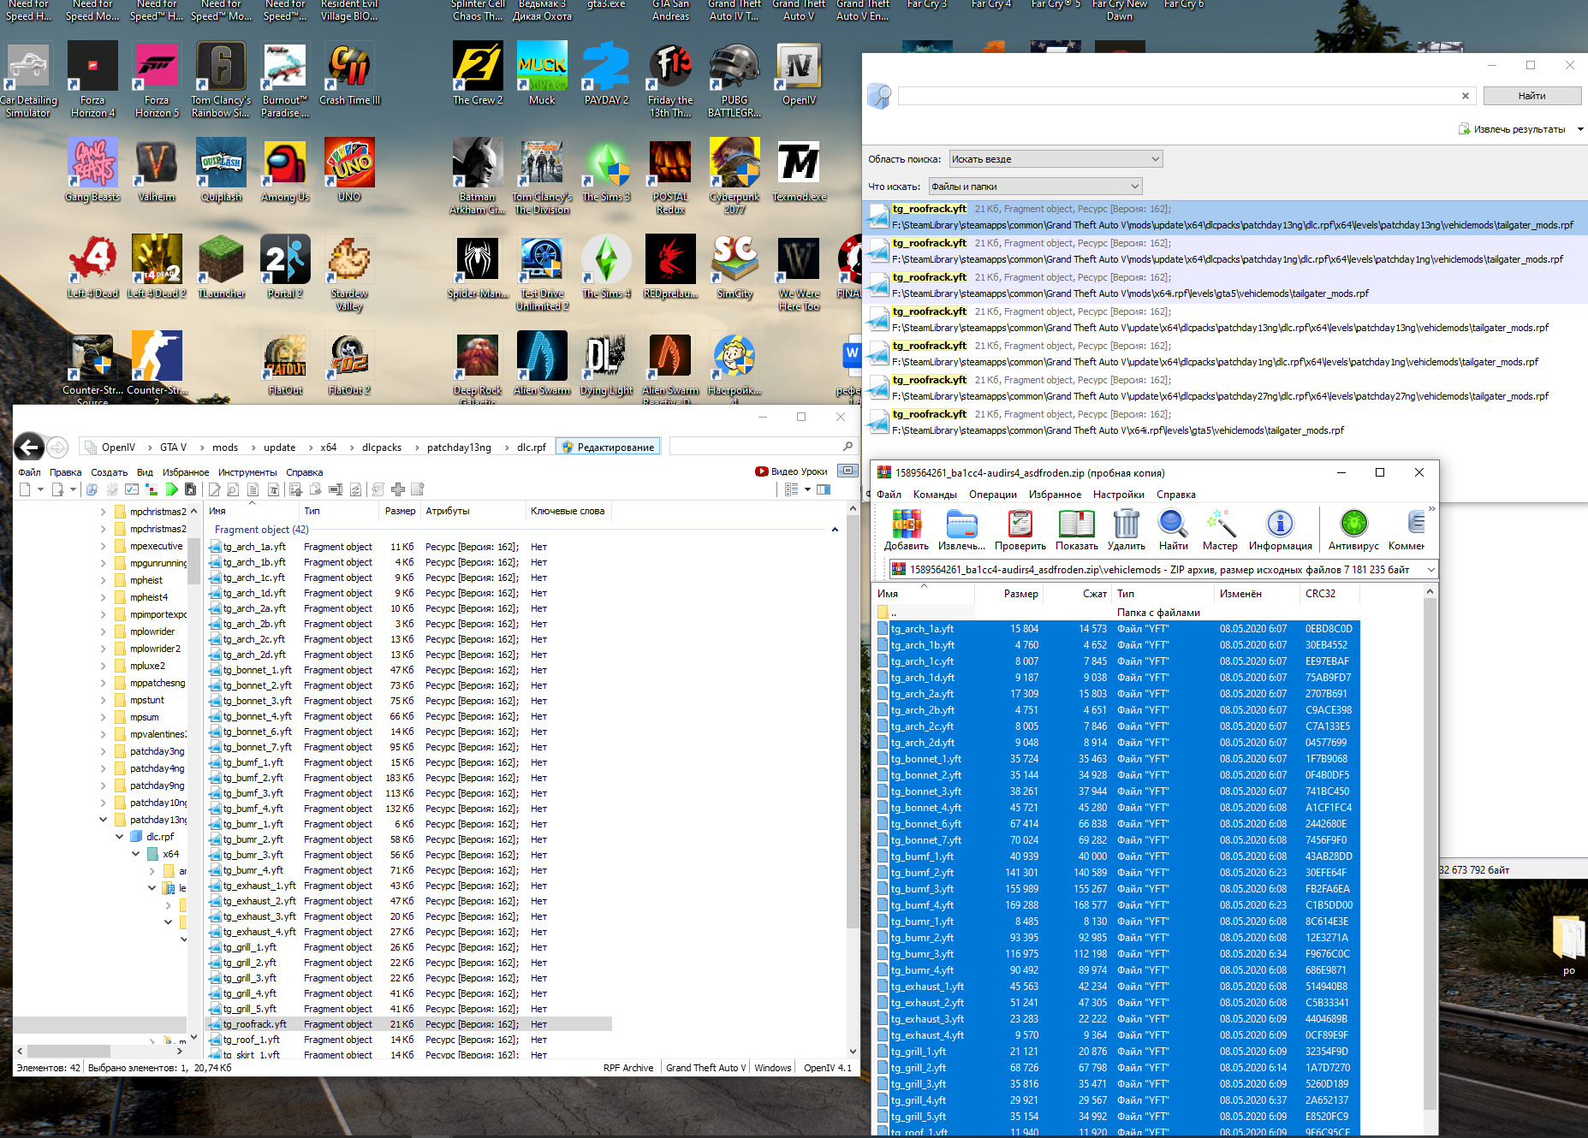Click the Видео Уроки link in OpenIV
Image resolution: width=1588 pixels, height=1138 pixels.
pos(791,471)
